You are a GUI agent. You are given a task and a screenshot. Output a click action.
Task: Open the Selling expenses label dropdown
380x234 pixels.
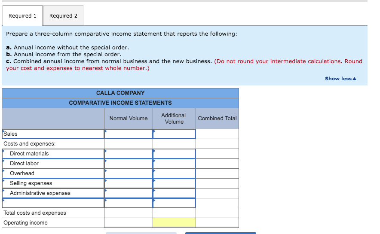point(53,183)
